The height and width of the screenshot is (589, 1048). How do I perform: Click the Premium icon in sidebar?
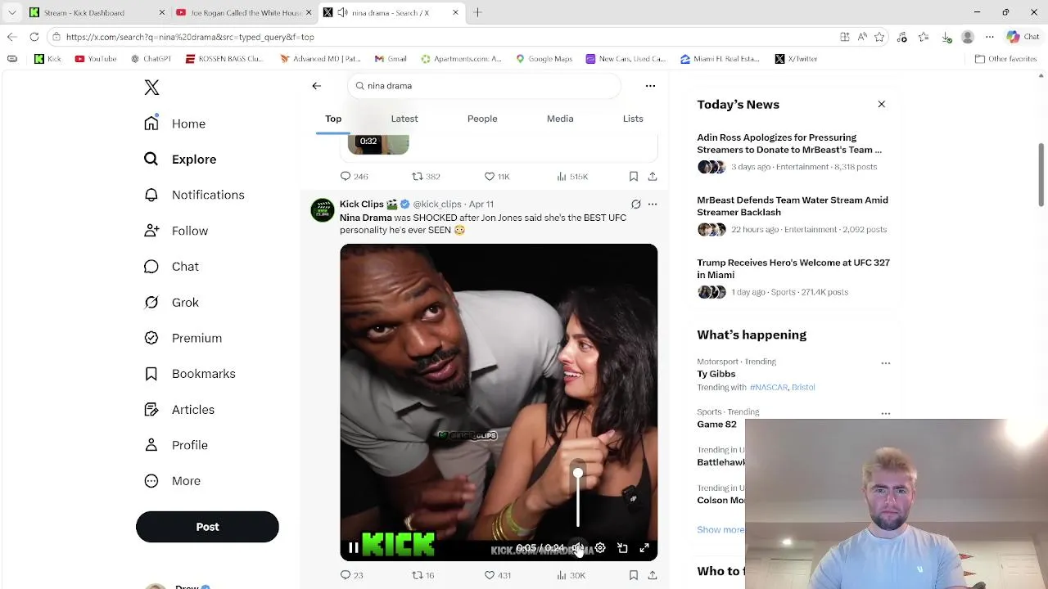[x=151, y=338]
